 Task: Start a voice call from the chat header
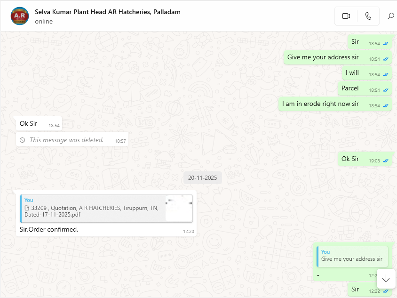click(x=368, y=16)
